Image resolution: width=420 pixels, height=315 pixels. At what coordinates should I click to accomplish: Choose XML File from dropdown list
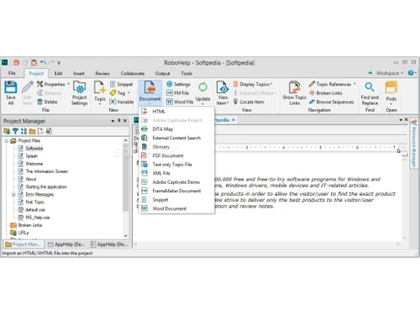(x=176, y=173)
